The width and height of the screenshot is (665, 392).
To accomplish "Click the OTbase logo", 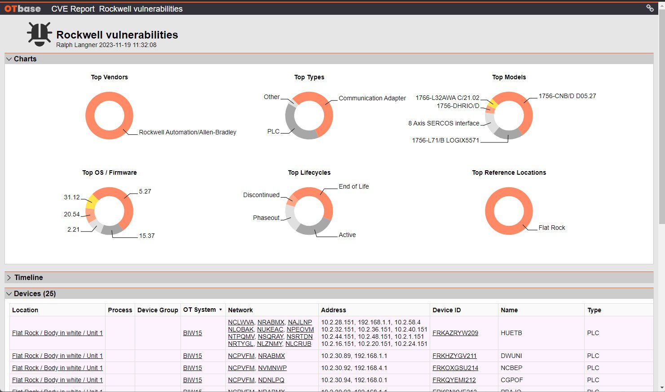I will click(x=22, y=9).
